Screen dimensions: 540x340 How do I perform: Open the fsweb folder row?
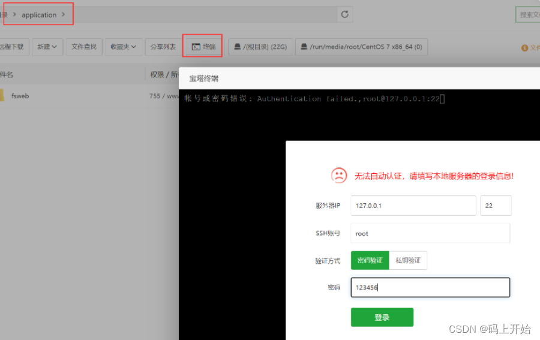point(89,96)
